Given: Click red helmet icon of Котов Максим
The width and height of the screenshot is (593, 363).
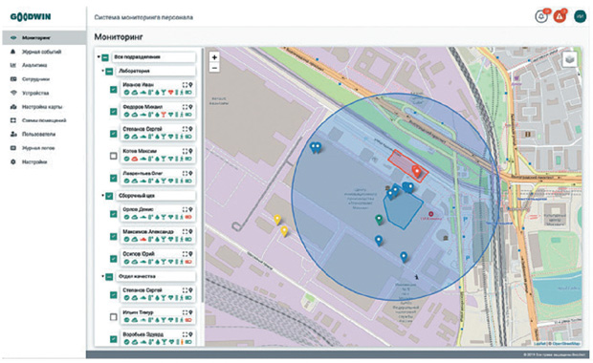Looking at the screenshot, I should pos(134,159).
